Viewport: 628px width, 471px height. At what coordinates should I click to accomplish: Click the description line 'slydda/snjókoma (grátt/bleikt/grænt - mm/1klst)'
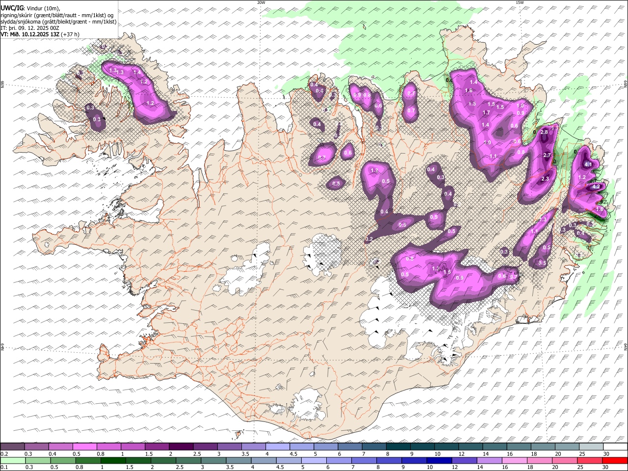[59, 22]
